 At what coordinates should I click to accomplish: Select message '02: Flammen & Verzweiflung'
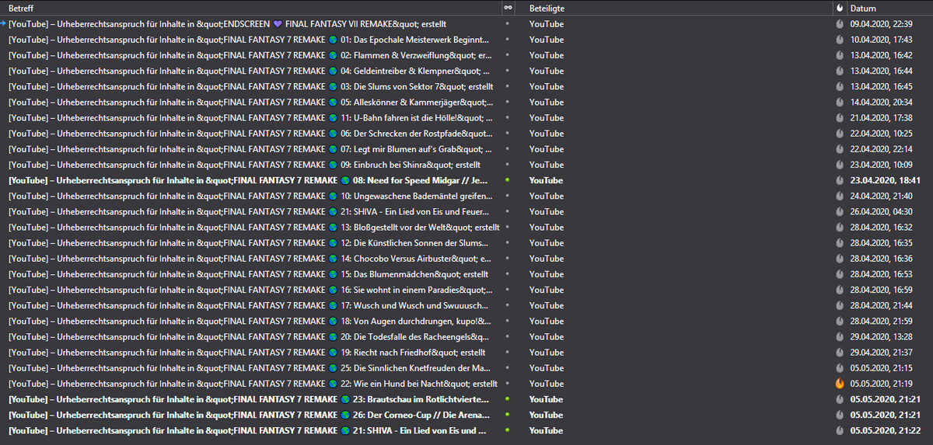click(250, 55)
